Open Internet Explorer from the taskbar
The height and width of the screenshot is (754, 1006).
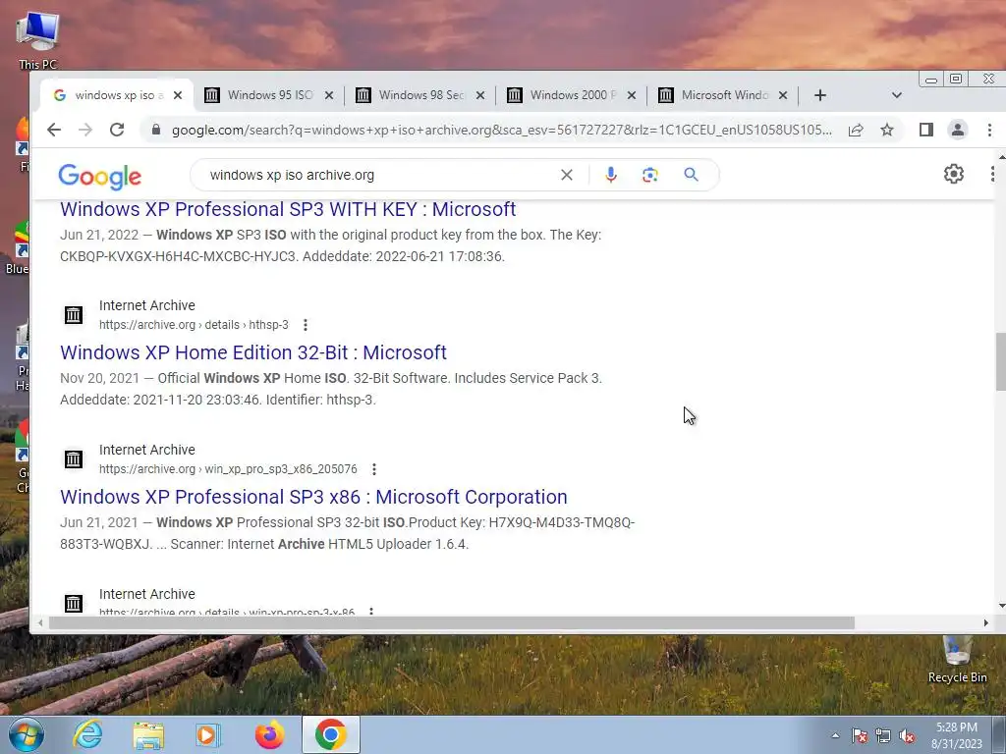[87, 734]
